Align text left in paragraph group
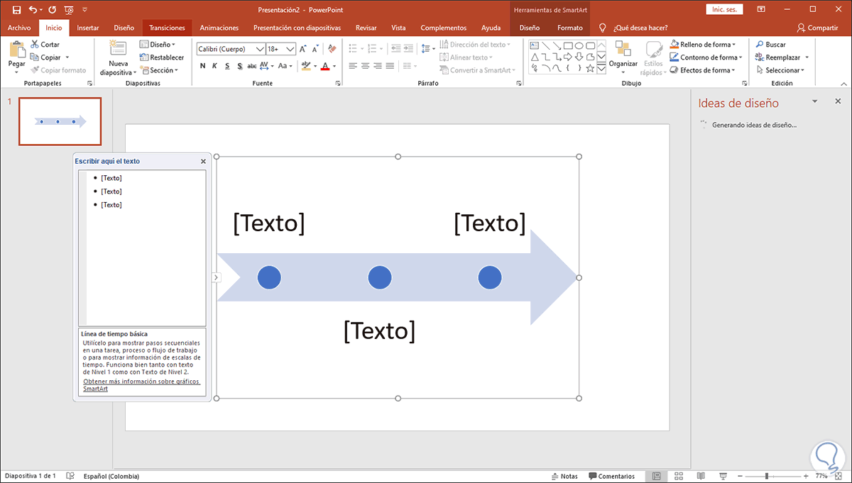 [352, 66]
